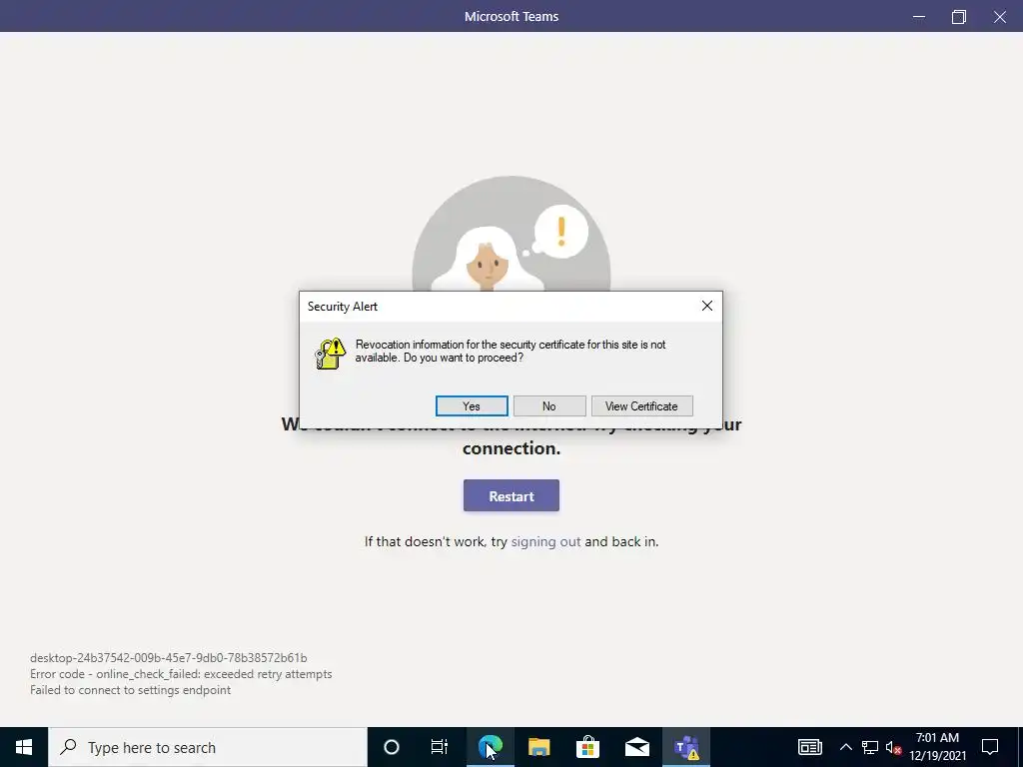Click the Type here to search box
Screen dimensions: 1023x767
(208, 747)
